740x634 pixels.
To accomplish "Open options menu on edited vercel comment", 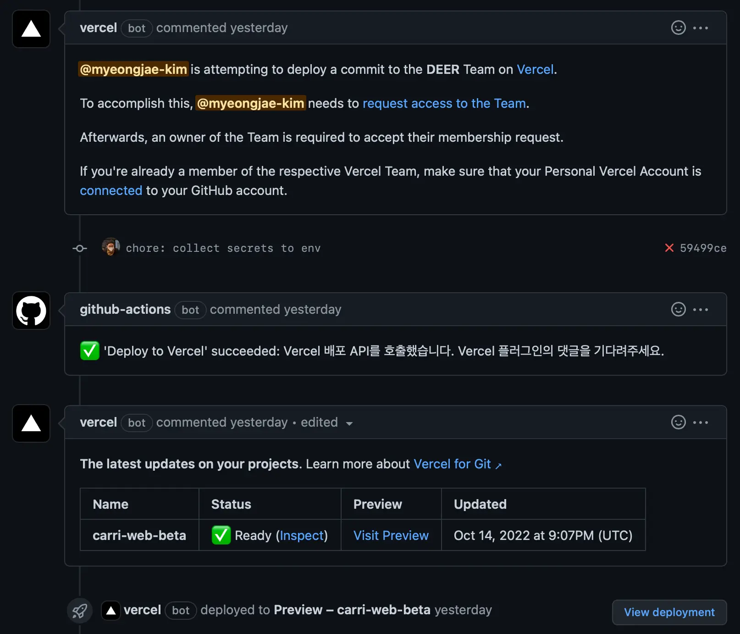I will pos(700,423).
